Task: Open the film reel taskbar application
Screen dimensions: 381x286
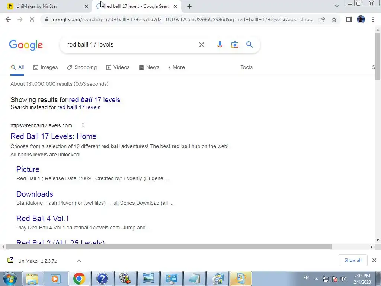Action: click(x=125, y=279)
